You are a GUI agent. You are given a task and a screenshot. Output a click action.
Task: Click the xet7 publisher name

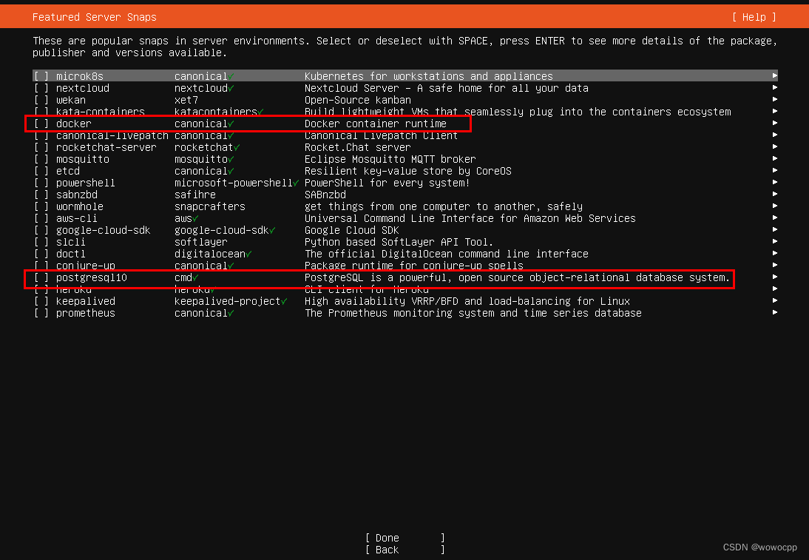tap(186, 100)
